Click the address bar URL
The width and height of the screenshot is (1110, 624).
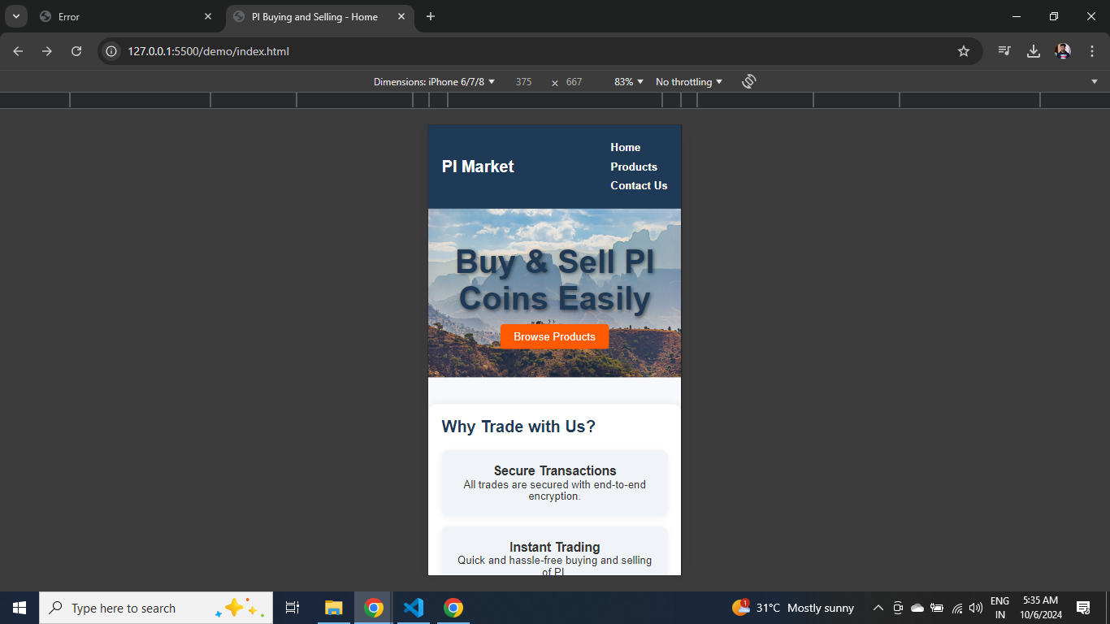pyautogui.click(x=208, y=51)
